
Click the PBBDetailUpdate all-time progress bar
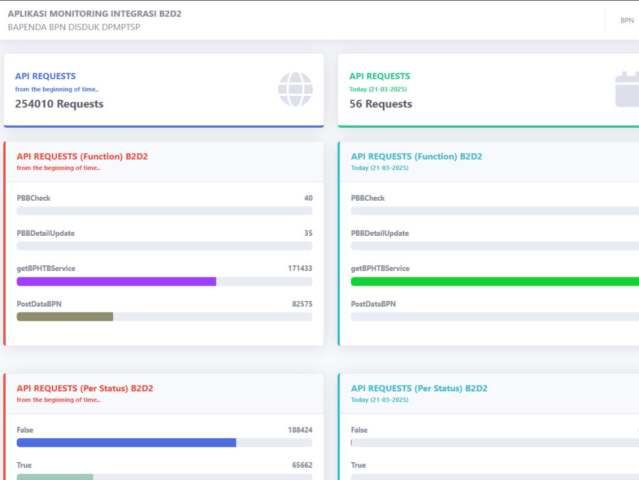[x=165, y=245]
